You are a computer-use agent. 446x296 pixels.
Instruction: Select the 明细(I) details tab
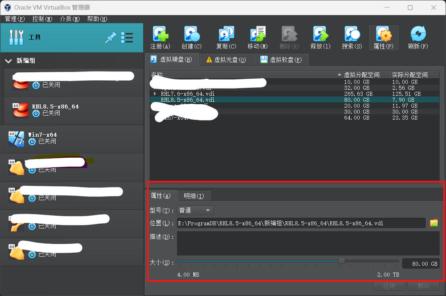pos(194,196)
